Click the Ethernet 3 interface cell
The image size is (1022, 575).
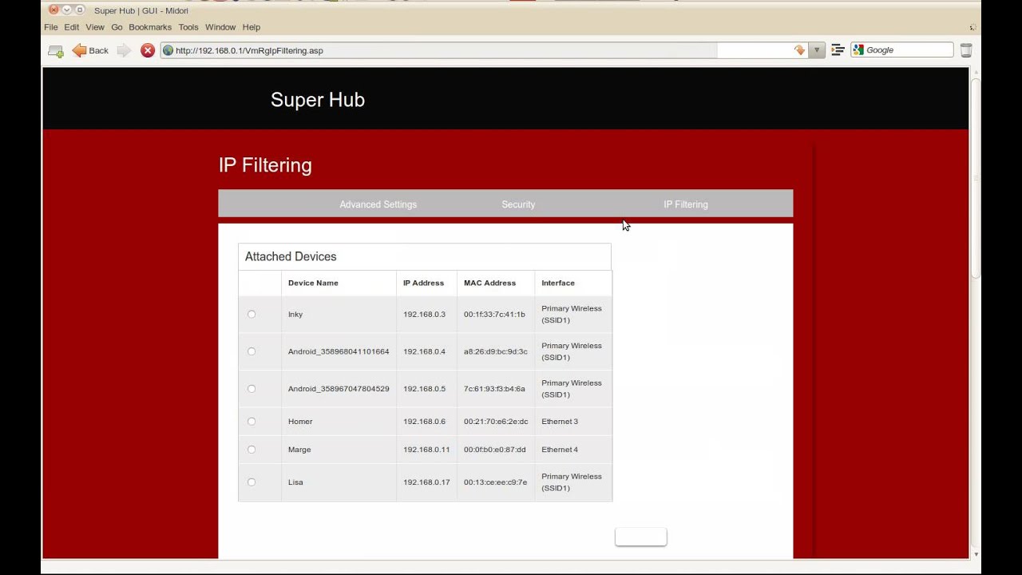click(x=560, y=422)
